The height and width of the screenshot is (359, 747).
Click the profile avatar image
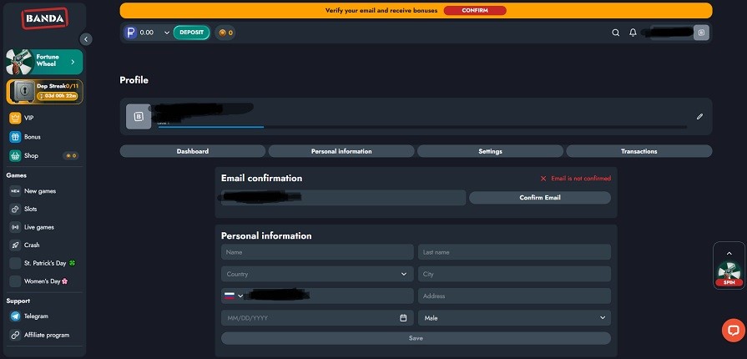click(x=139, y=116)
